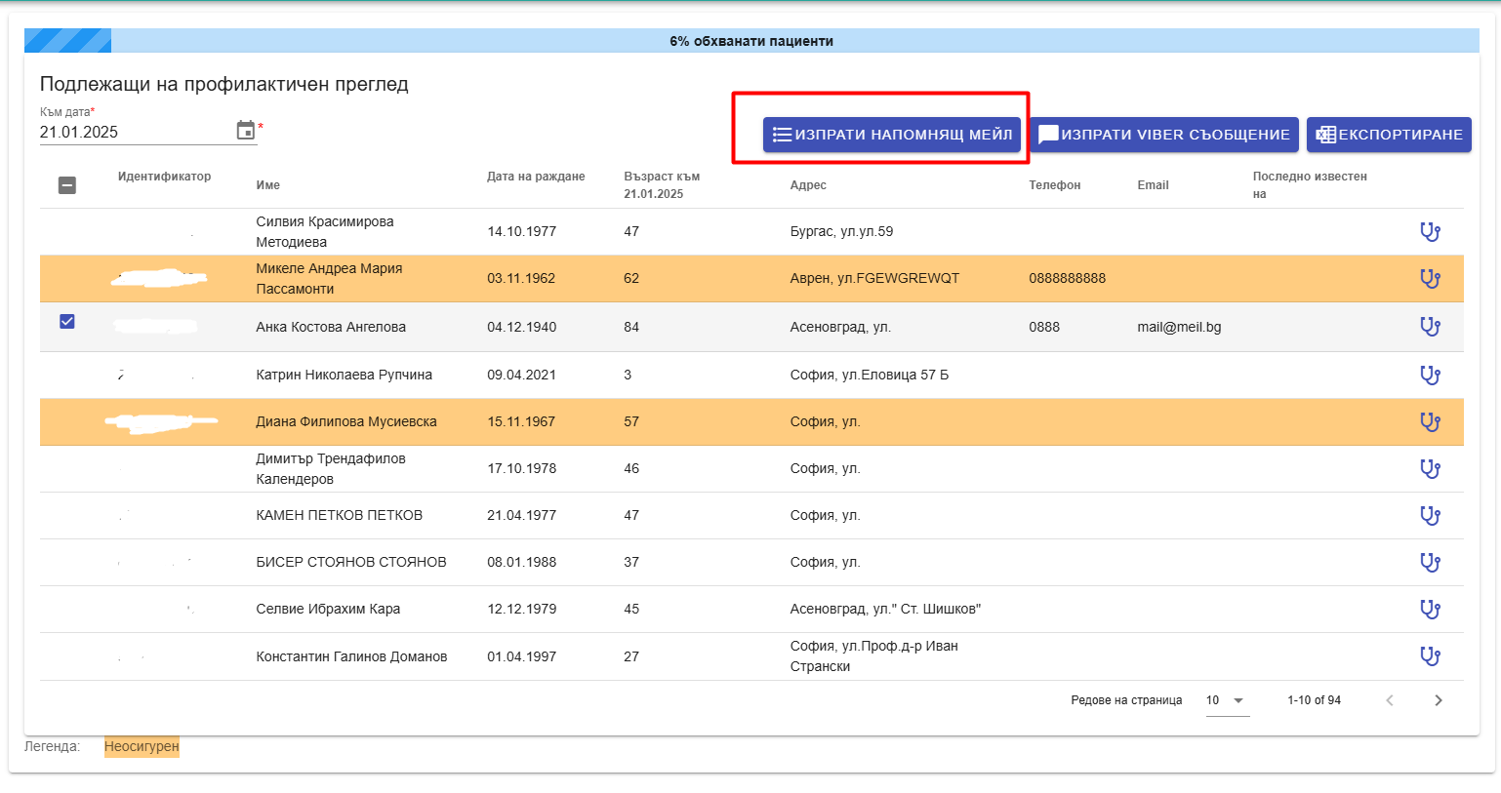Screen dimensions: 1501x793
Task: Click the Име column header
Action: (x=268, y=185)
